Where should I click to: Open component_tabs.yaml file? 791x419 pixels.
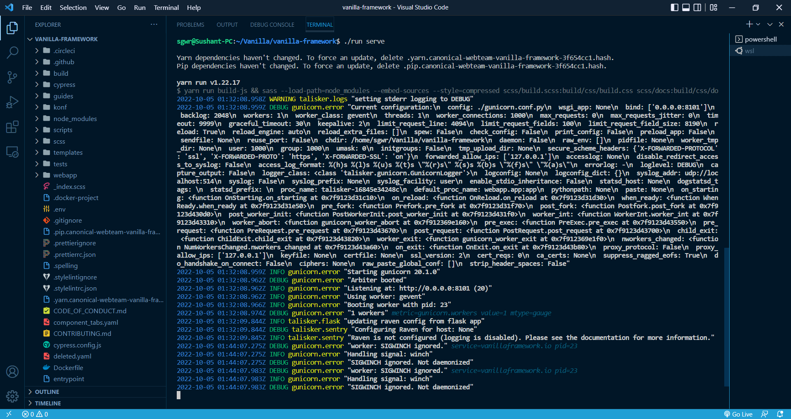96,322
